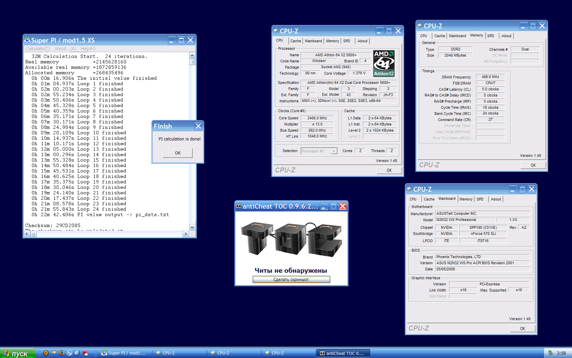572x358 pixels.
Task: Click the BIOS Date field 05/05/2008
Action: click(482, 269)
